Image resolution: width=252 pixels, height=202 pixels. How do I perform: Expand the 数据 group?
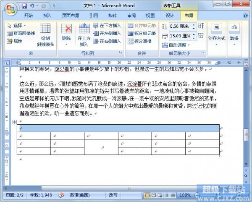point(234,35)
